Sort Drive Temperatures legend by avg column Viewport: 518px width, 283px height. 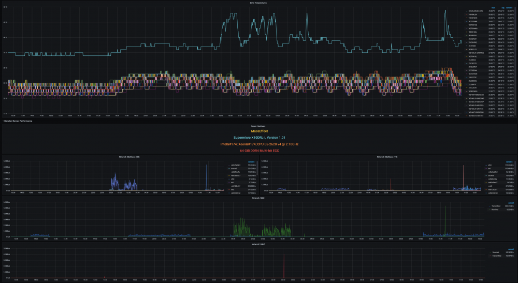[x=503, y=8]
